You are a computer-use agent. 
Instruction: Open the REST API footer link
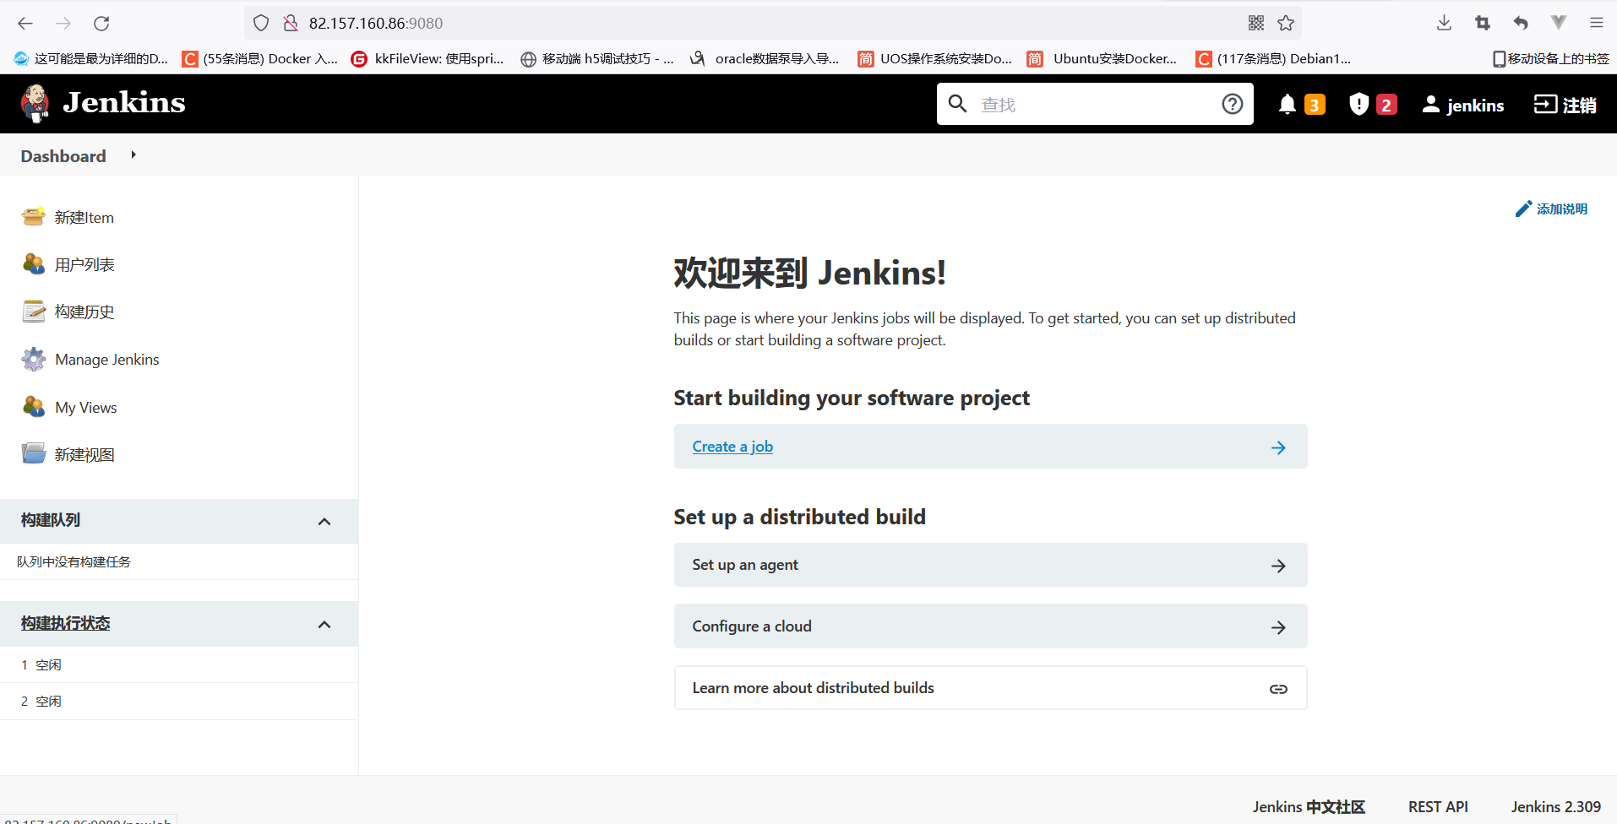tap(1438, 807)
